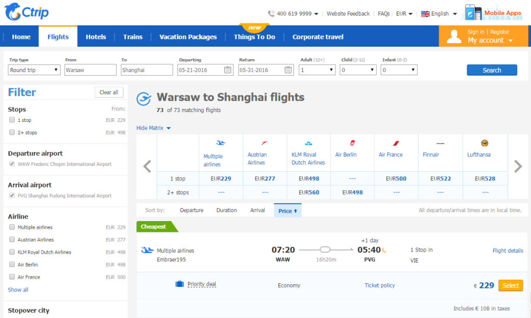Viewport: 531px width, 318px height.
Task: Select the EUR 229 flight
Action: point(510,285)
